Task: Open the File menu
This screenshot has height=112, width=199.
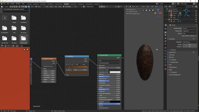Action: click(4, 4)
